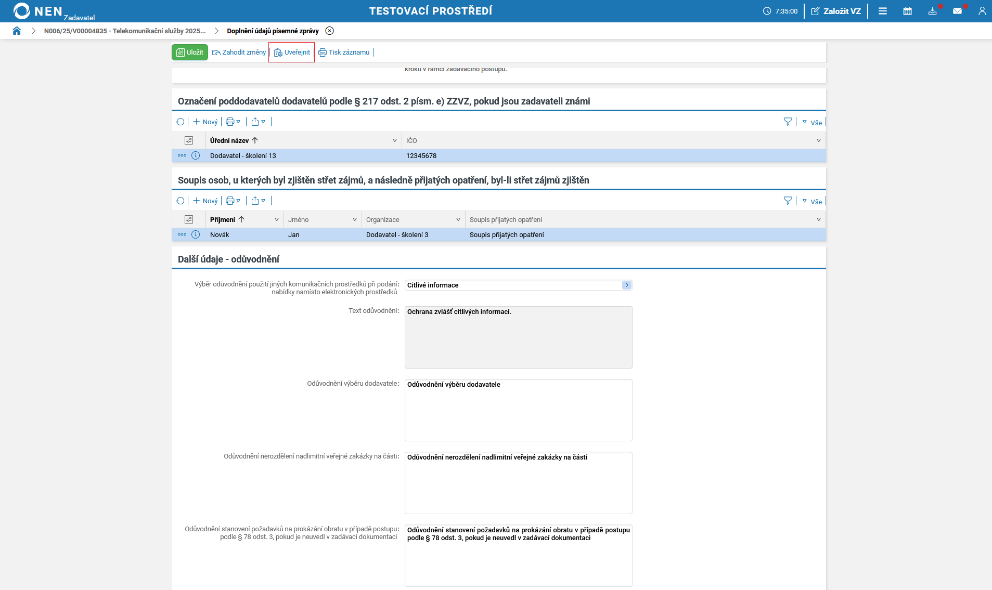Open IČO column filter arrow

pos(819,140)
